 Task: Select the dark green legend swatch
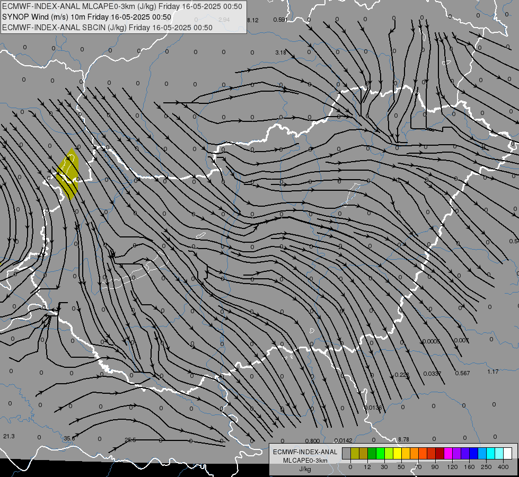pos(372,454)
